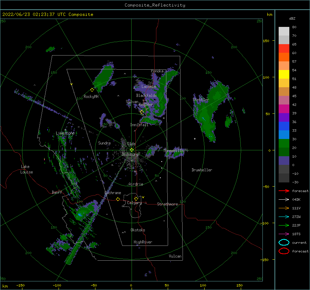Click the yellow 54 dBZ color swatch
This screenshot has height=290, width=310.
[284, 74]
